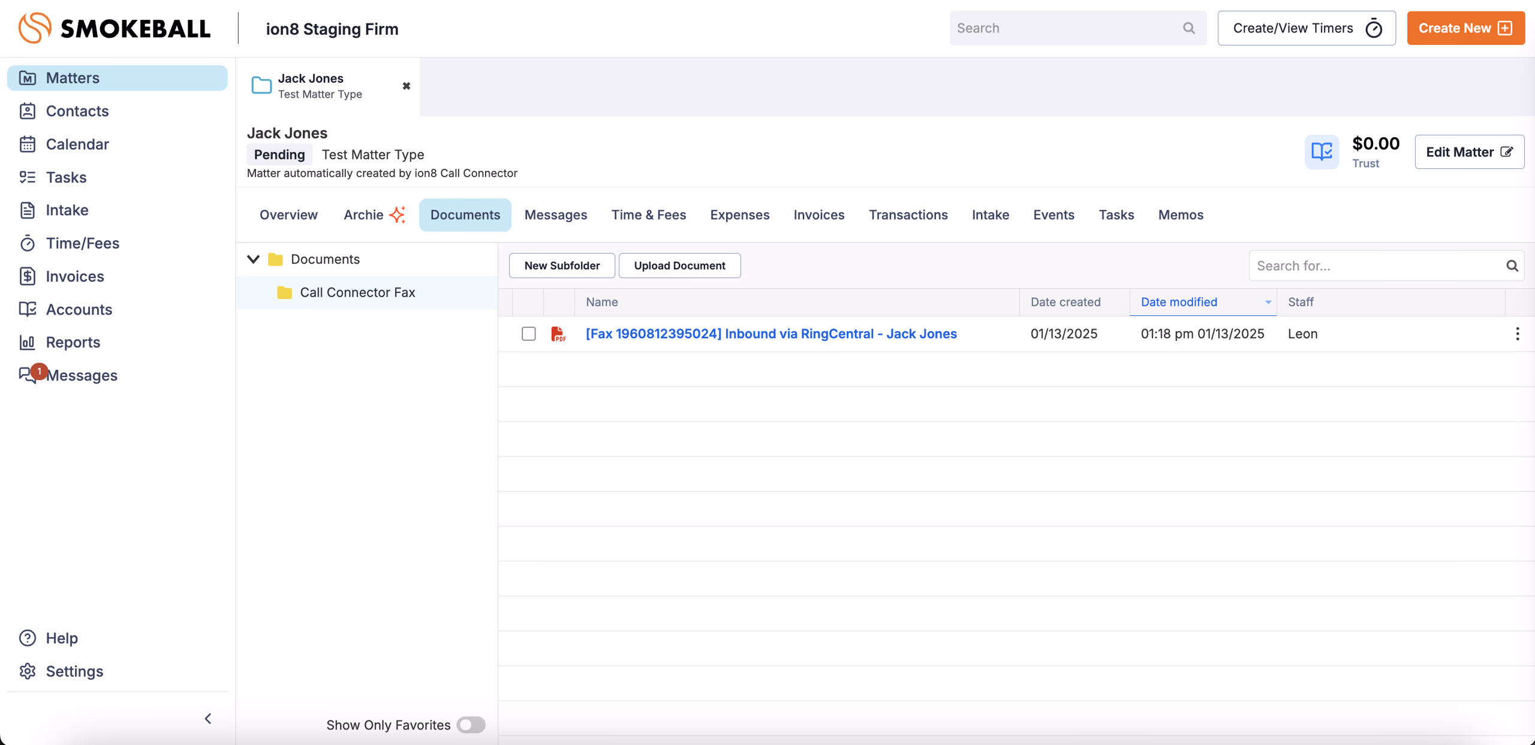Screen dimensions: 1535x745
Task: Toggle Show Only Favorites switch
Action: 471,725
